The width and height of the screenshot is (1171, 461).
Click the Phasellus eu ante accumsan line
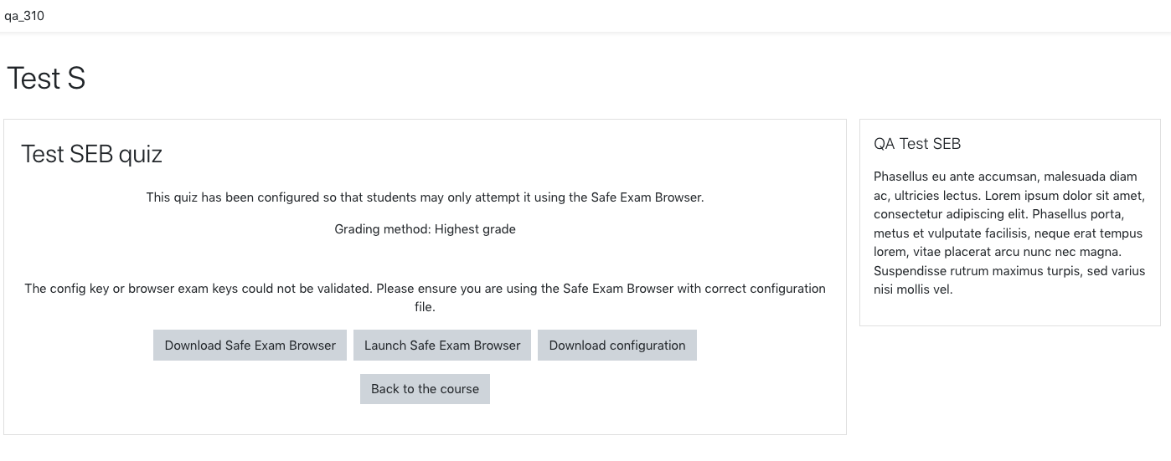point(1005,176)
